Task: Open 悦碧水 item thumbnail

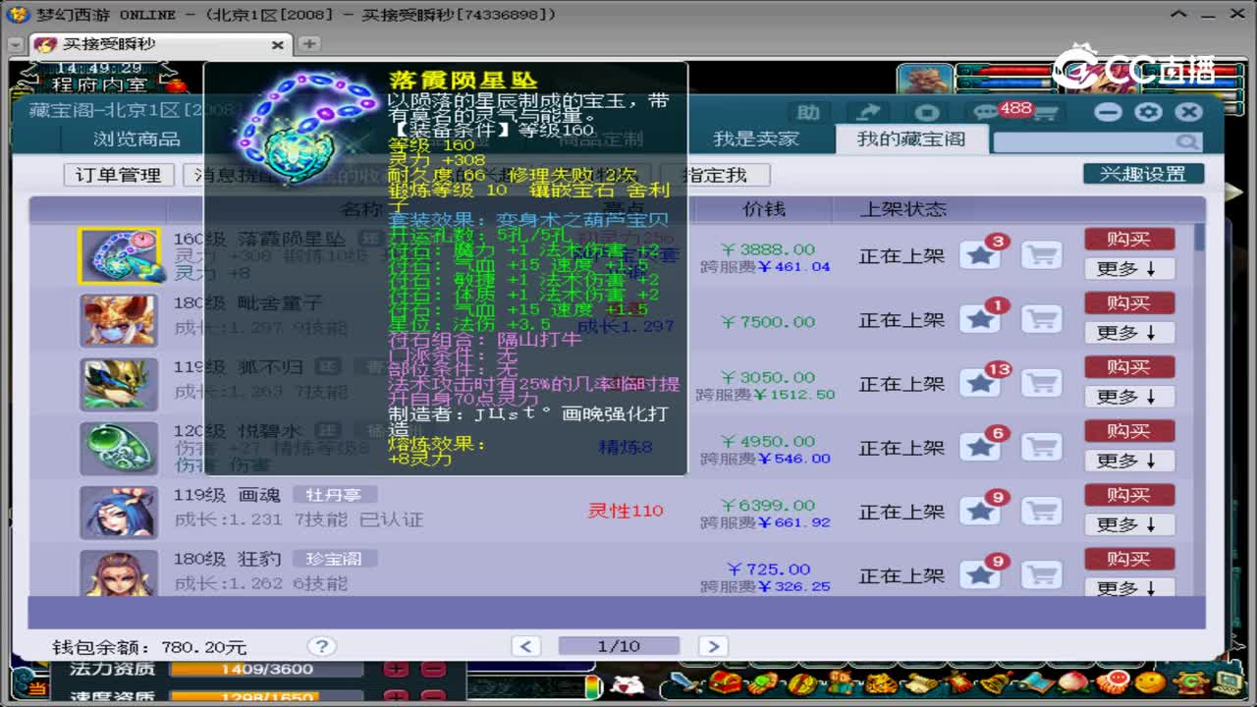Action: click(x=119, y=448)
